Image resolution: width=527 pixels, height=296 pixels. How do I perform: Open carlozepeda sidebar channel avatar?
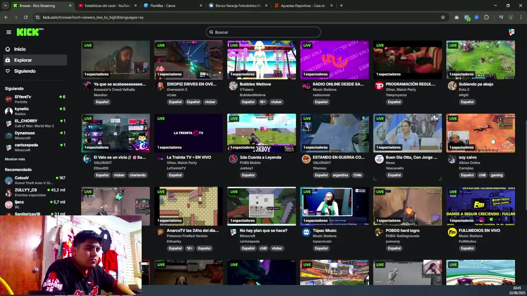(x=9, y=147)
